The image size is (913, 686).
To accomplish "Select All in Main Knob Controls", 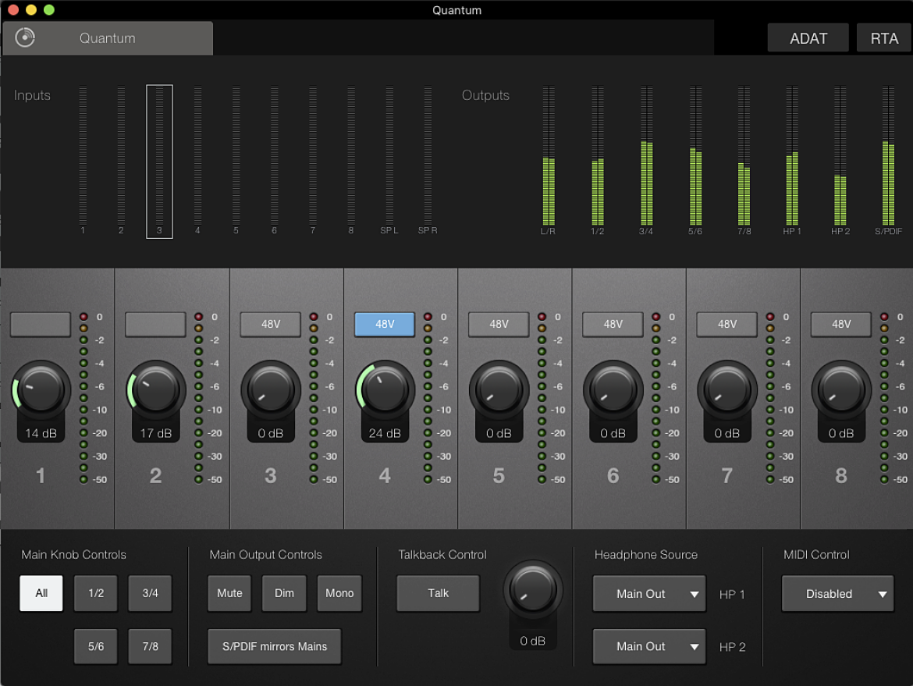I will (41, 593).
